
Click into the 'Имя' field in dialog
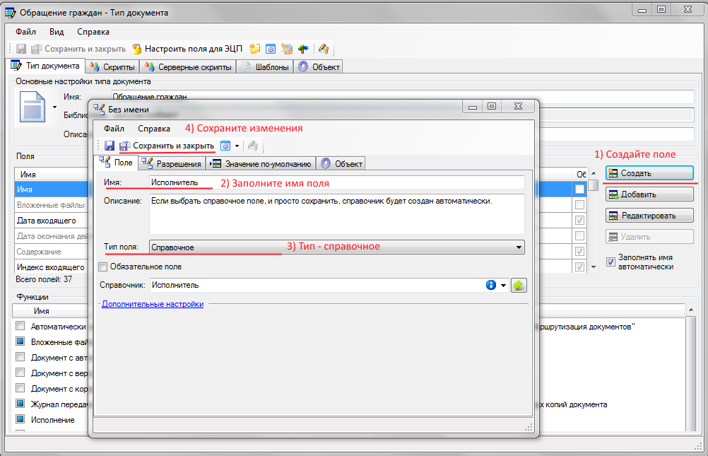336,182
